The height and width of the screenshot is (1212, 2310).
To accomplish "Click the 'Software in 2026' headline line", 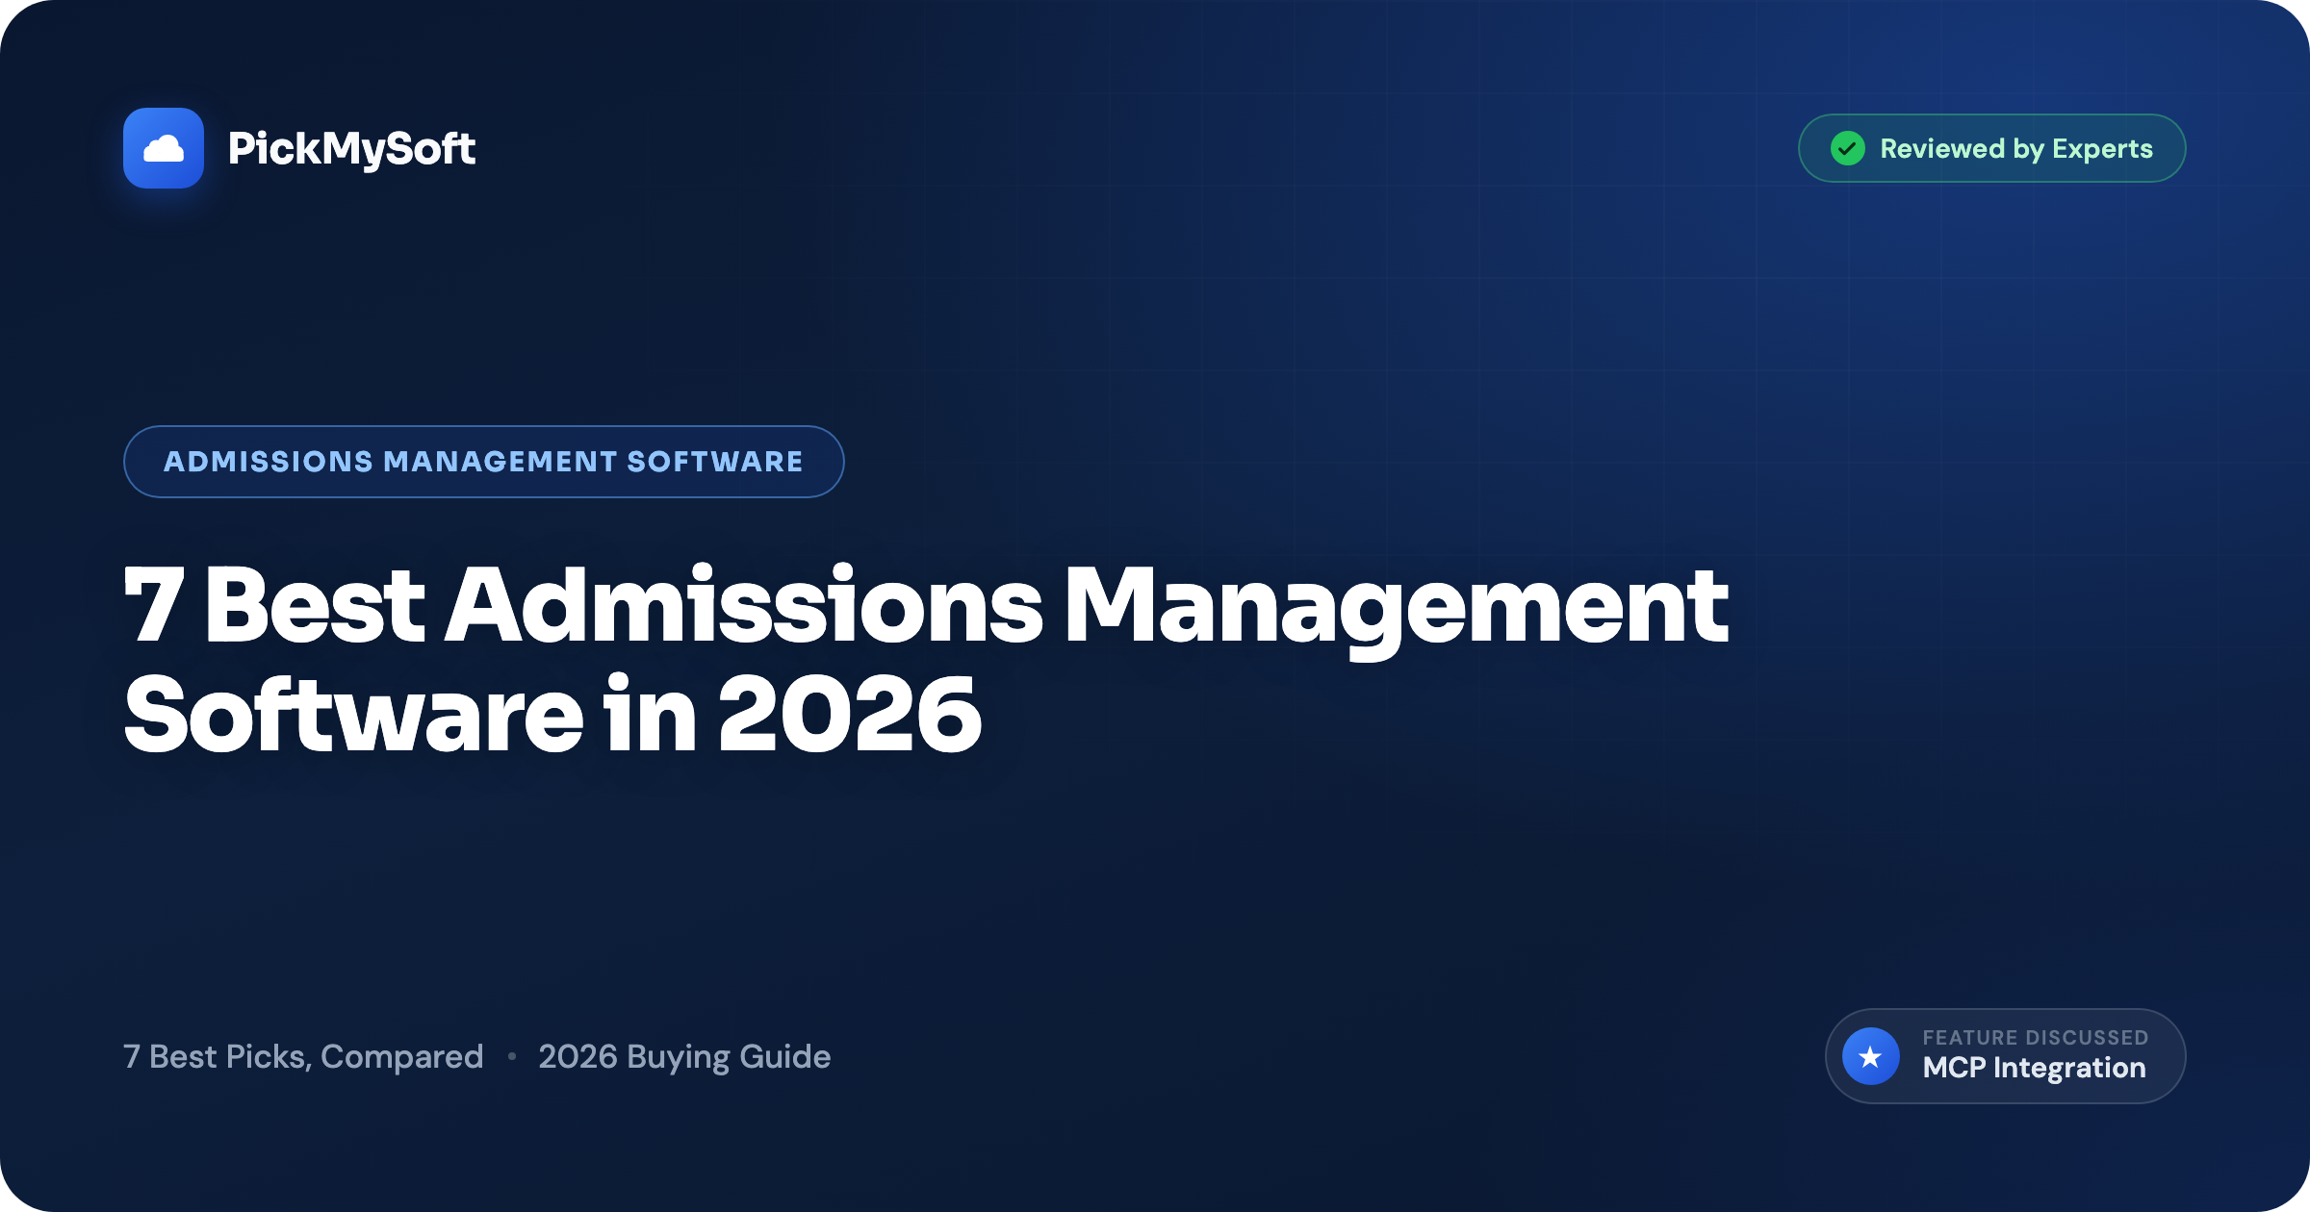I will click(552, 715).
